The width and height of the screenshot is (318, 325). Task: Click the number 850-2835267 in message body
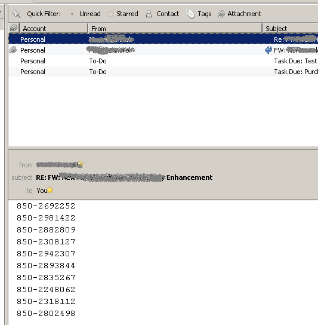[x=46, y=278]
